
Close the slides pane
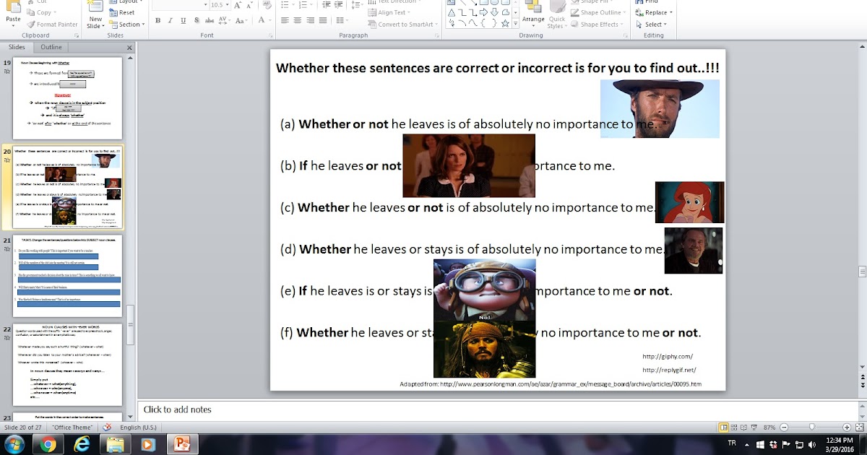pos(129,48)
